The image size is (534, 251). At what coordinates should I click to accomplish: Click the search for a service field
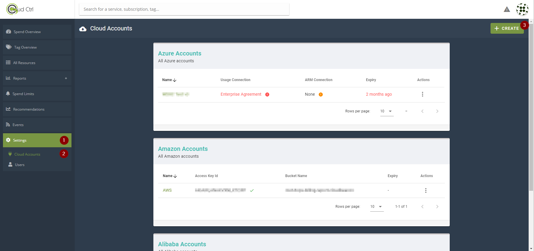184,9
